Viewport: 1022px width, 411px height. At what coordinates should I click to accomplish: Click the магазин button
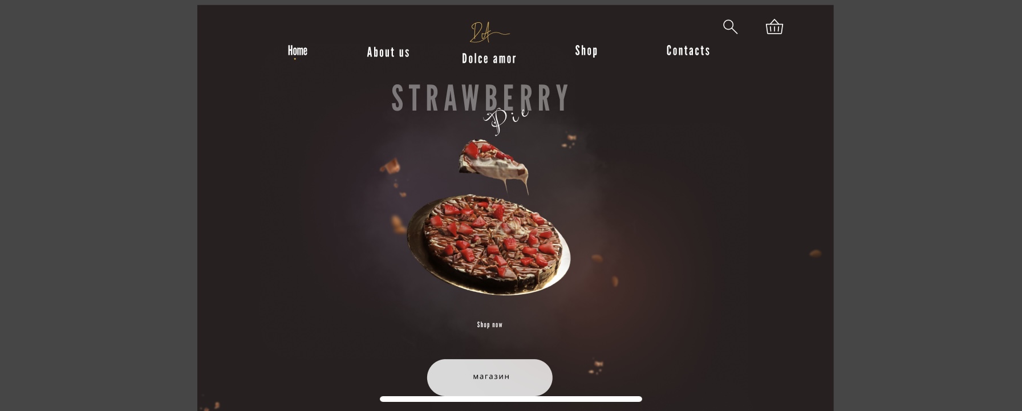tap(490, 377)
